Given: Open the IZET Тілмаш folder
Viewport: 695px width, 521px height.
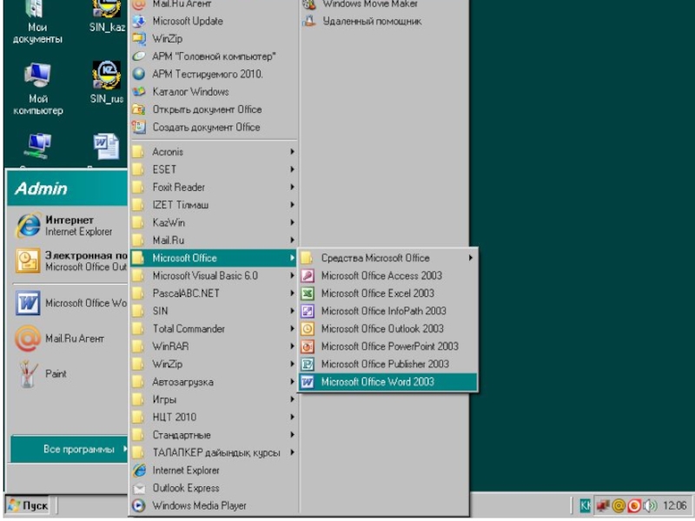Looking at the screenshot, I should coord(214,205).
